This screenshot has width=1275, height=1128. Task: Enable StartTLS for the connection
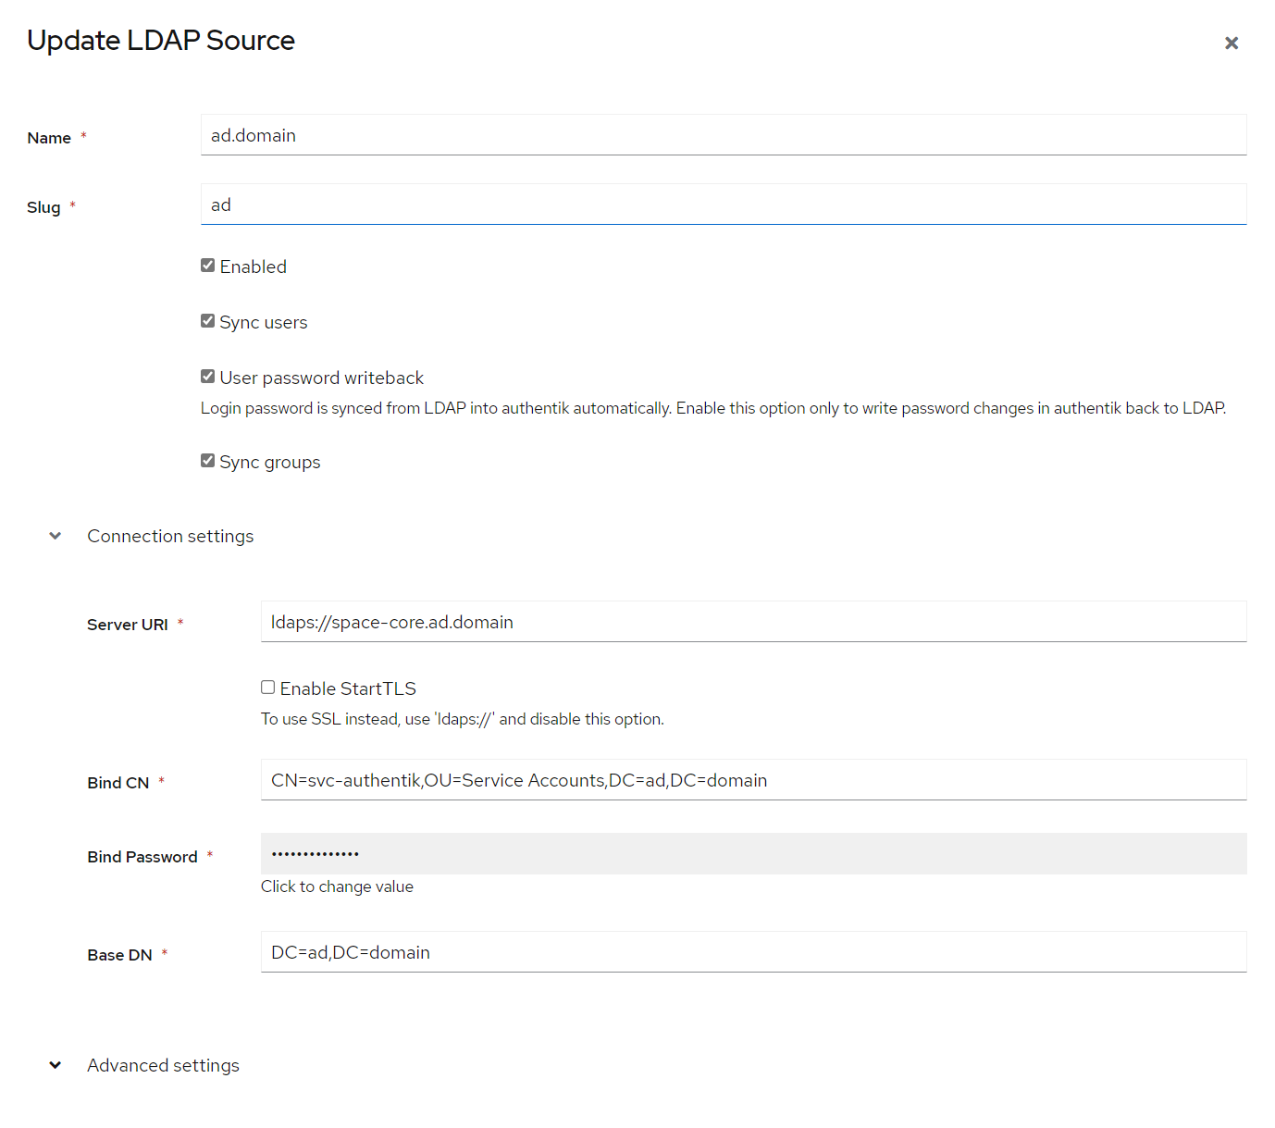click(x=267, y=687)
